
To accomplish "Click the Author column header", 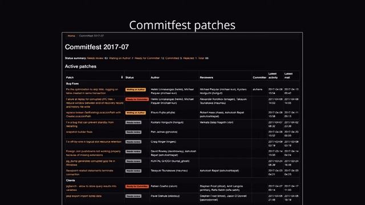I will (x=155, y=77).
